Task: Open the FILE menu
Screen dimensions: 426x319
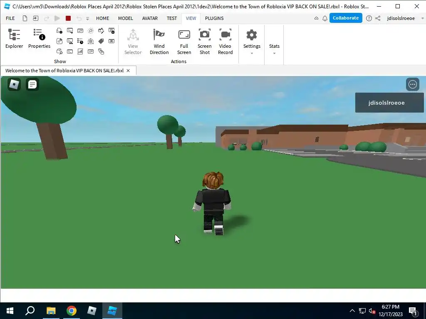Action: (10, 18)
